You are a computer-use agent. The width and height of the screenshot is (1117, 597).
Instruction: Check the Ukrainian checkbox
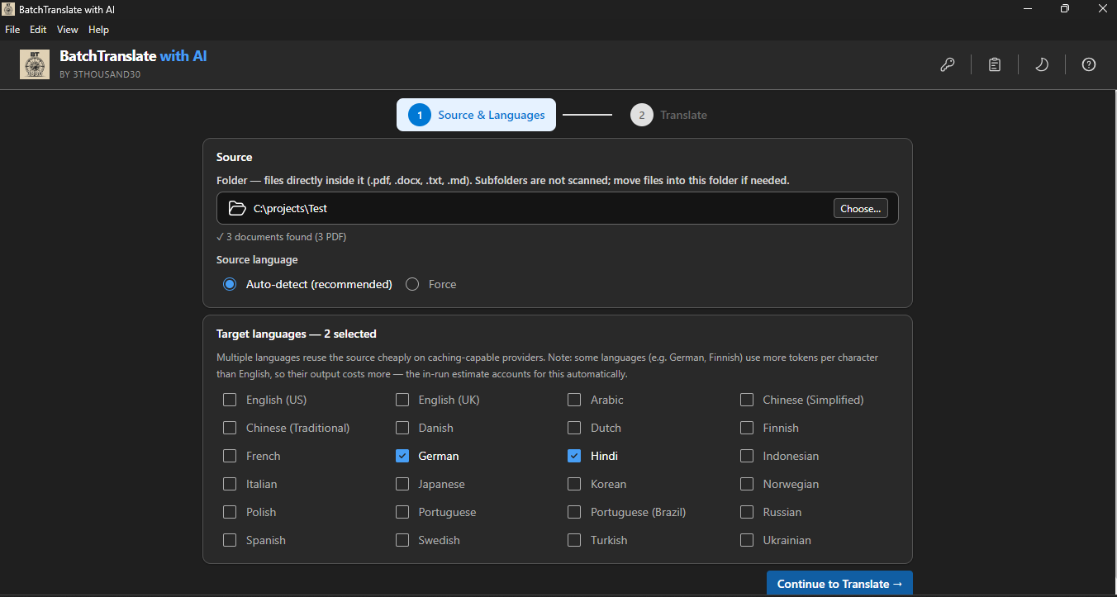tap(747, 540)
